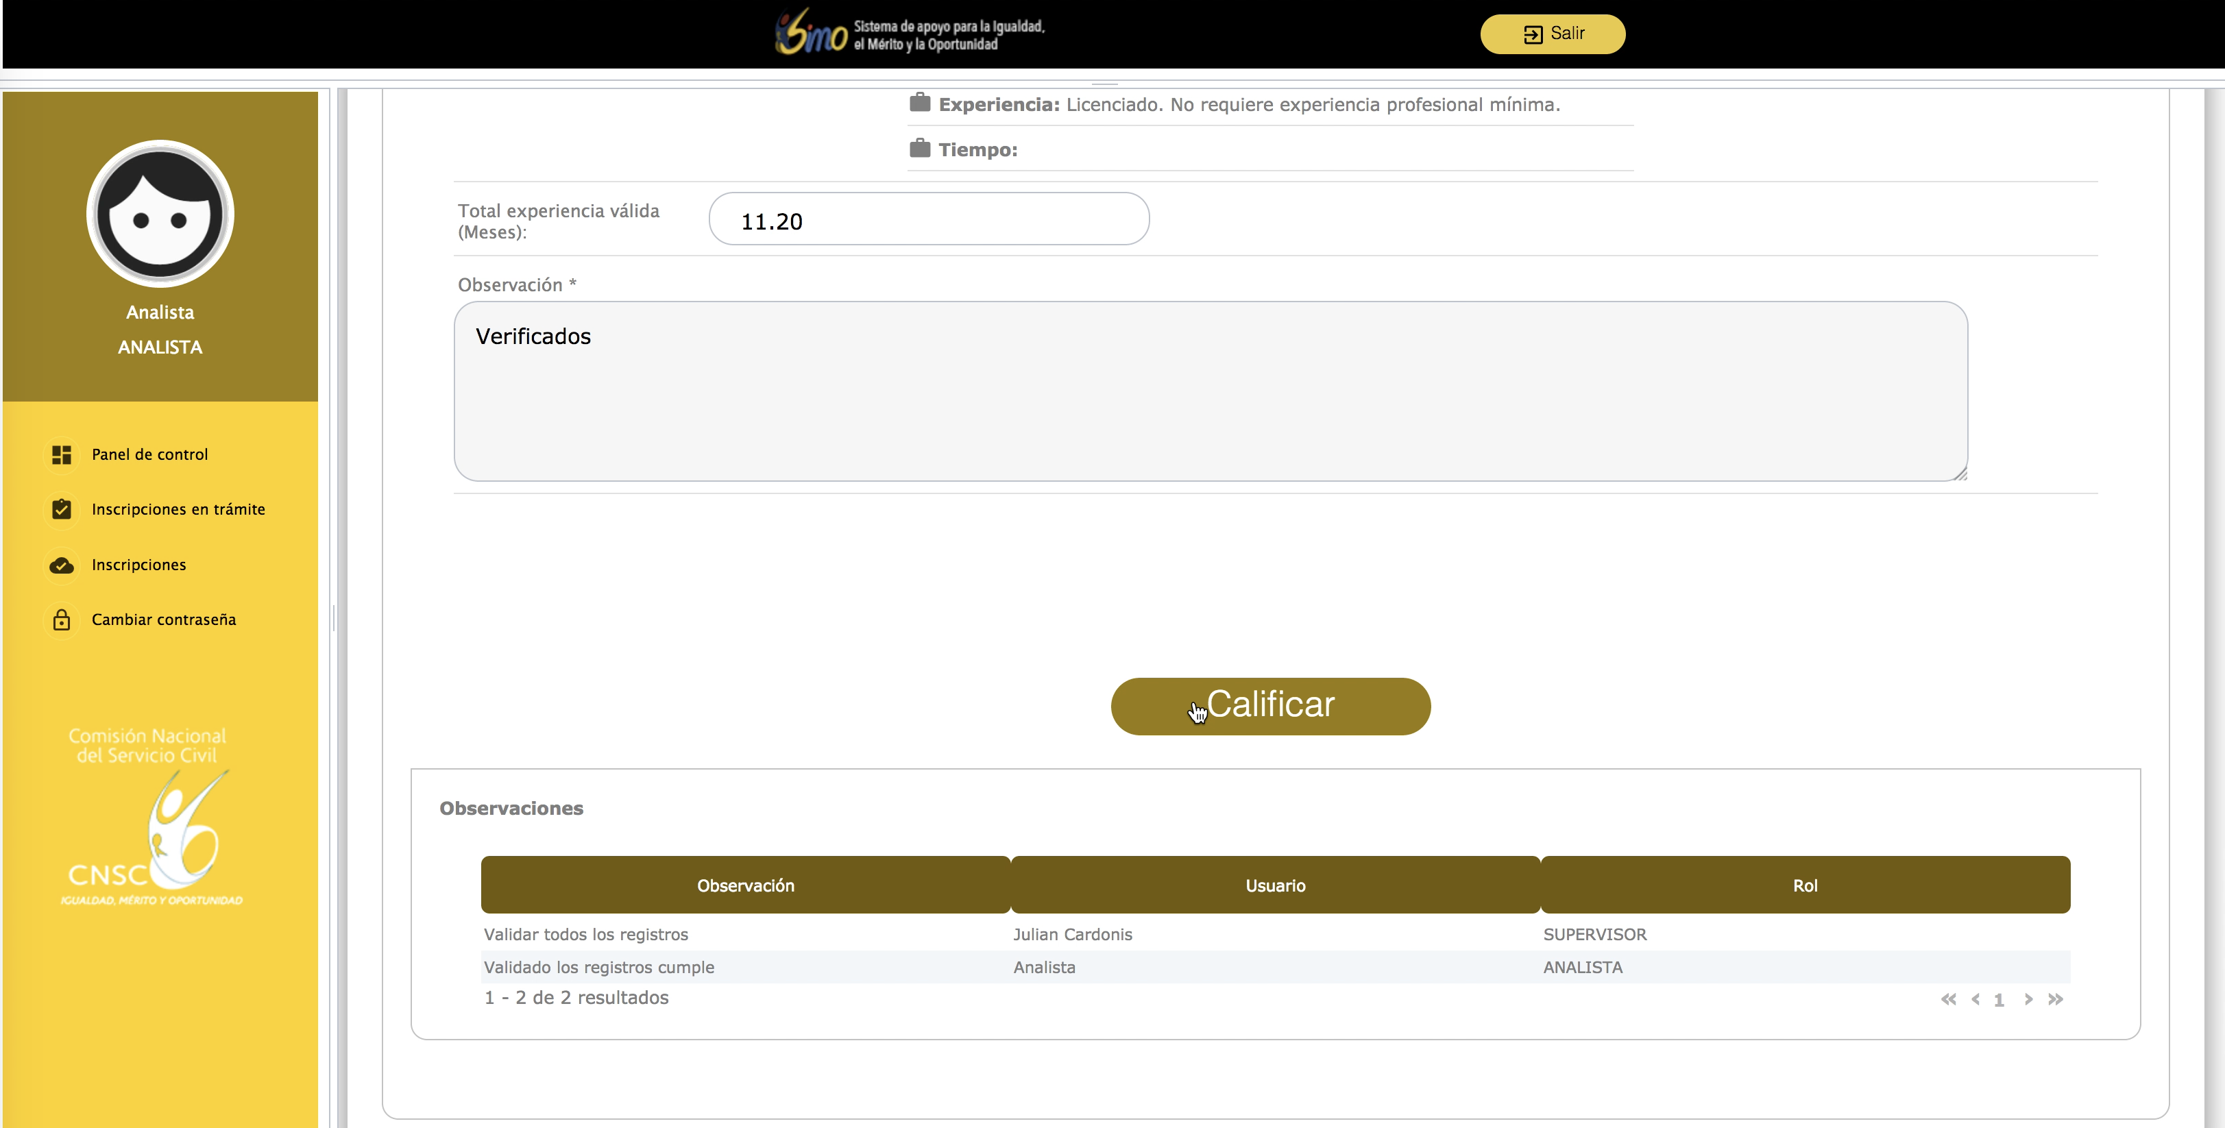The image size is (2225, 1128).
Task: Go to first page of observations
Action: click(x=1948, y=999)
